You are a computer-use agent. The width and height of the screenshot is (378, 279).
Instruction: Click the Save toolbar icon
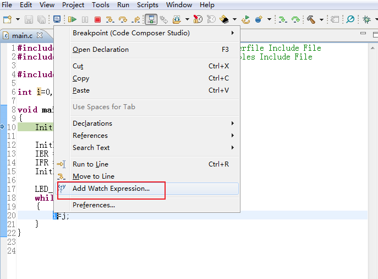[29, 19]
